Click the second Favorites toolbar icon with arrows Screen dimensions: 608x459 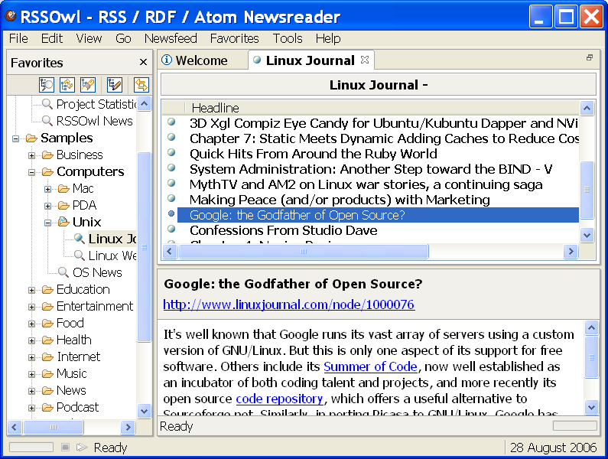coord(67,85)
